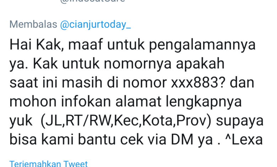Click the word 'infokan' in the tweet
This screenshot has width=277, height=167.
coord(86,101)
